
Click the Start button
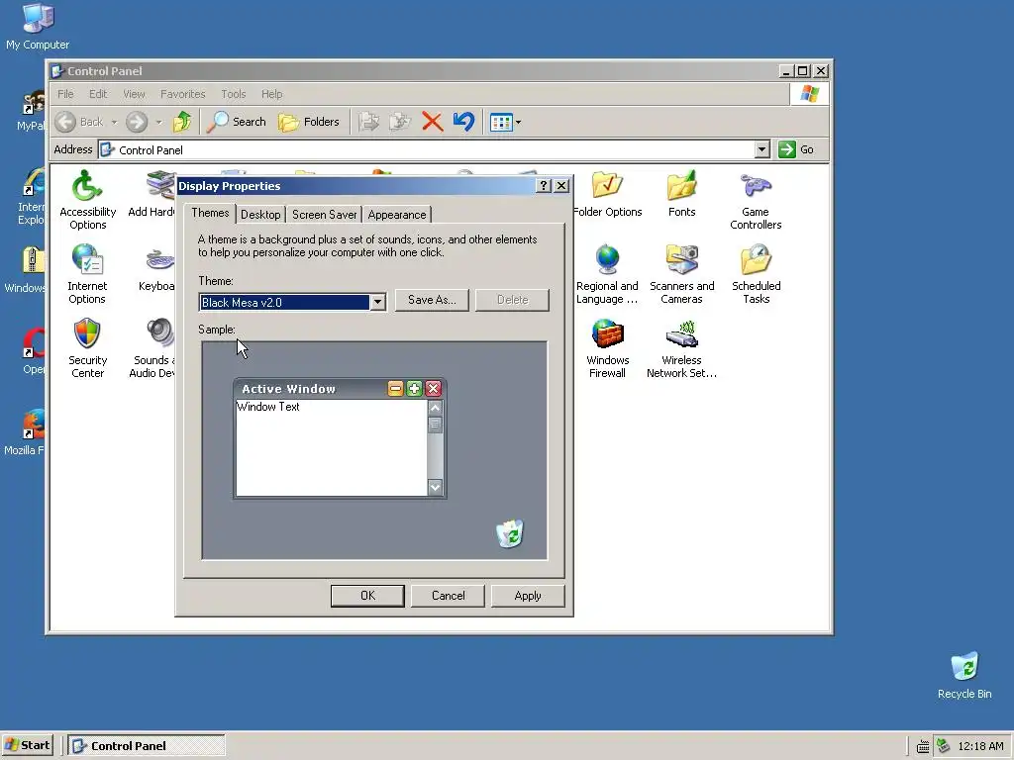[27, 745]
